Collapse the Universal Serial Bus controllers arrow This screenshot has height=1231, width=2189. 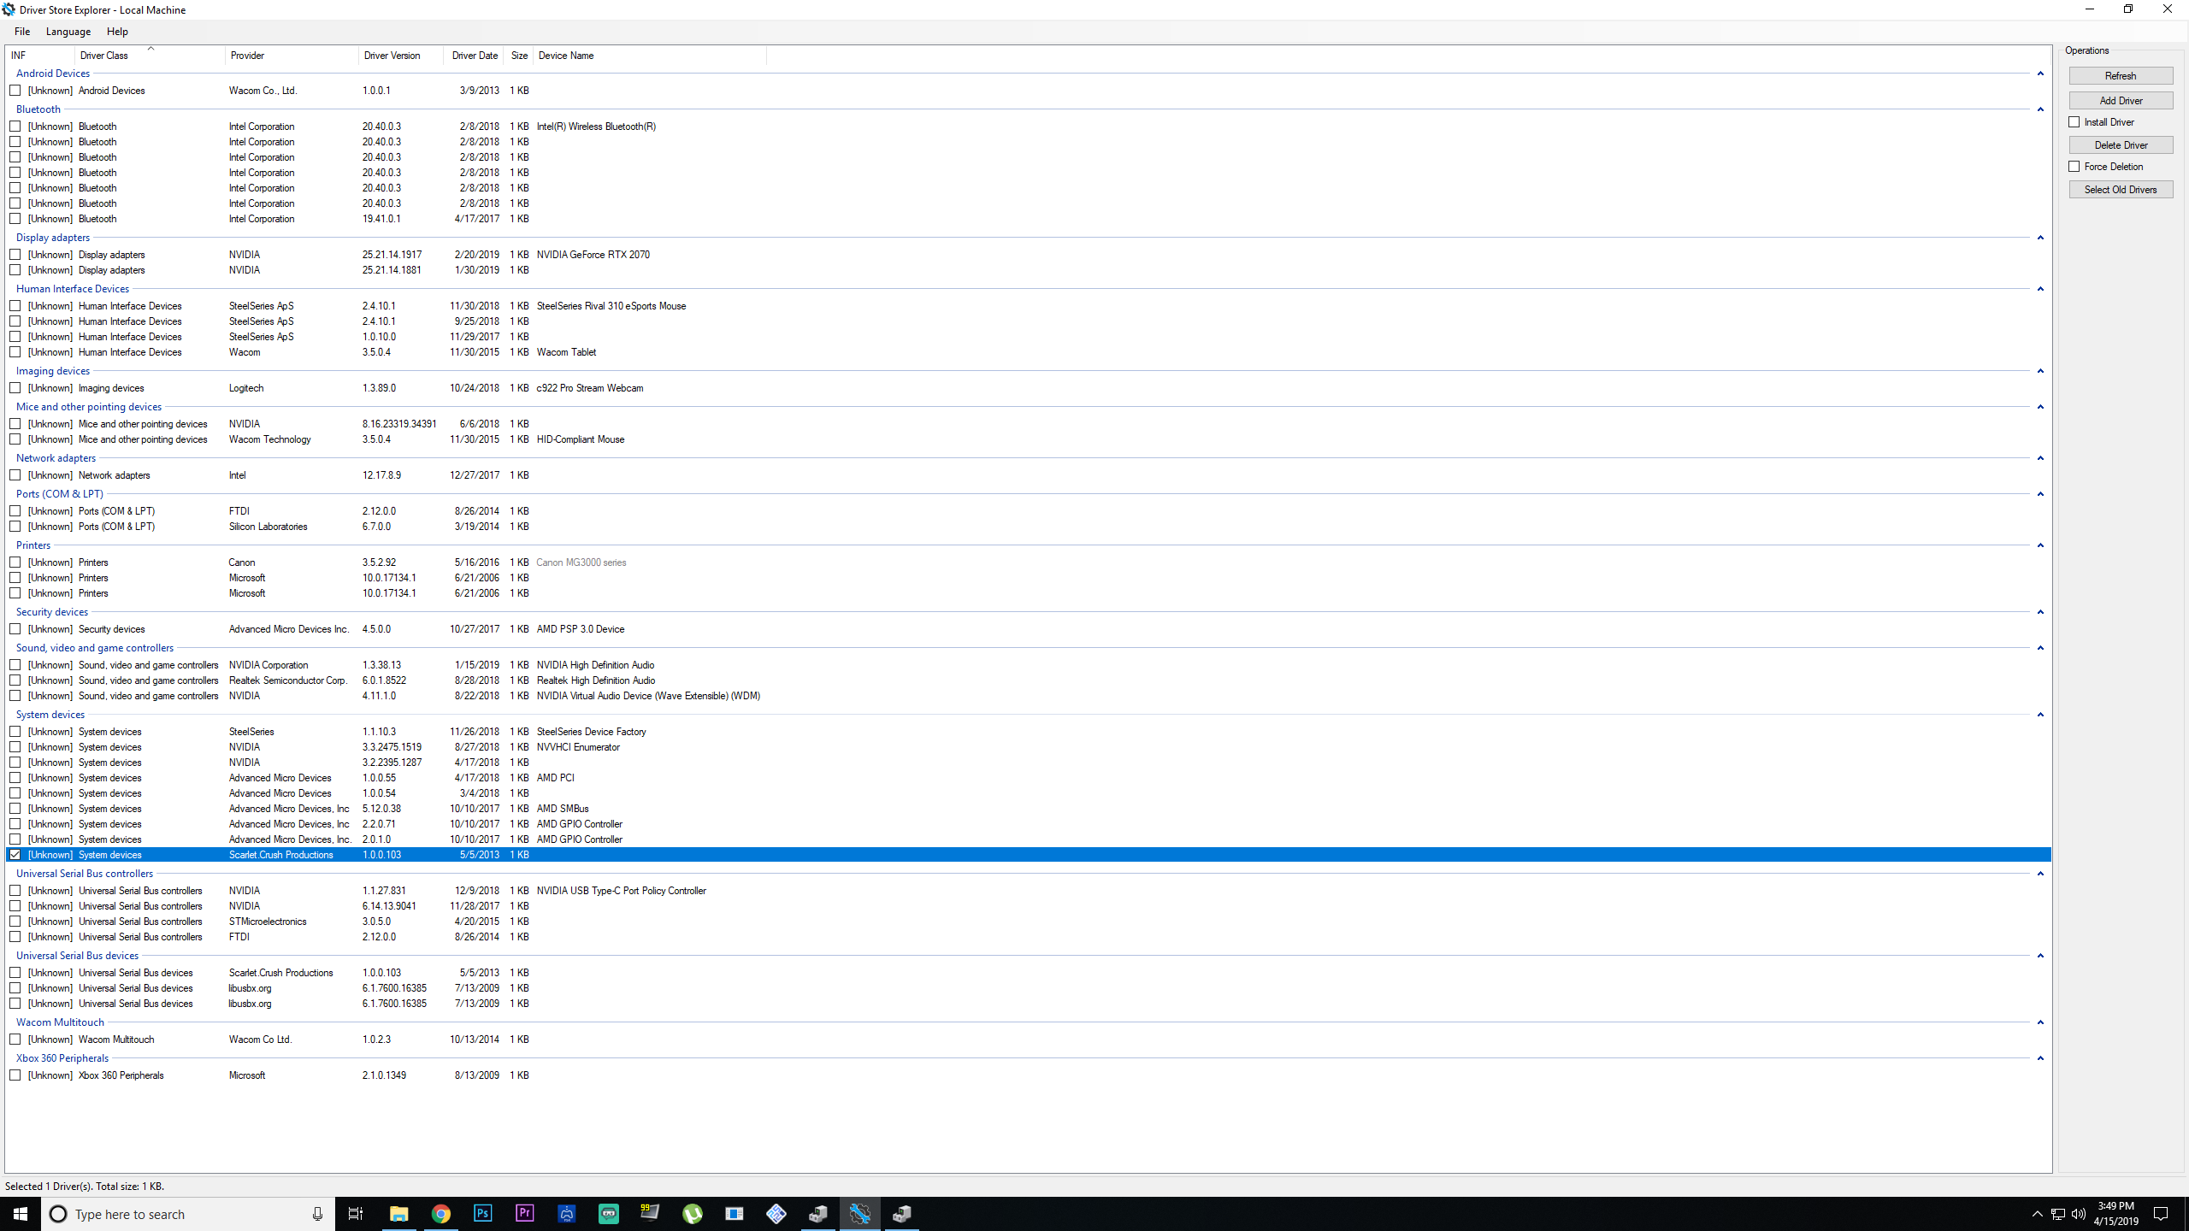pyautogui.click(x=2040, y=874)
